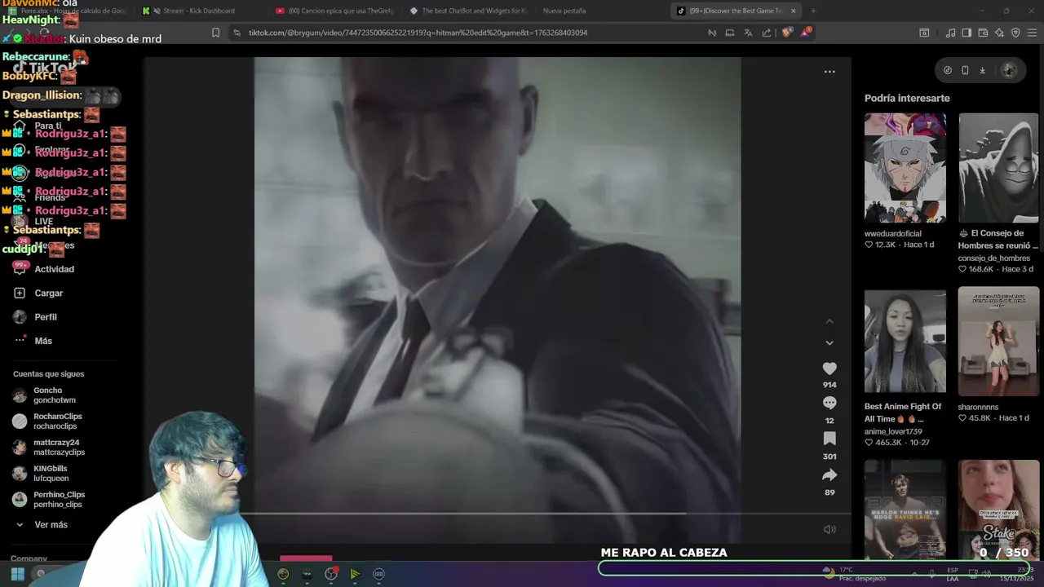Open the comments bubble showing 12

(x=829, y=403)
